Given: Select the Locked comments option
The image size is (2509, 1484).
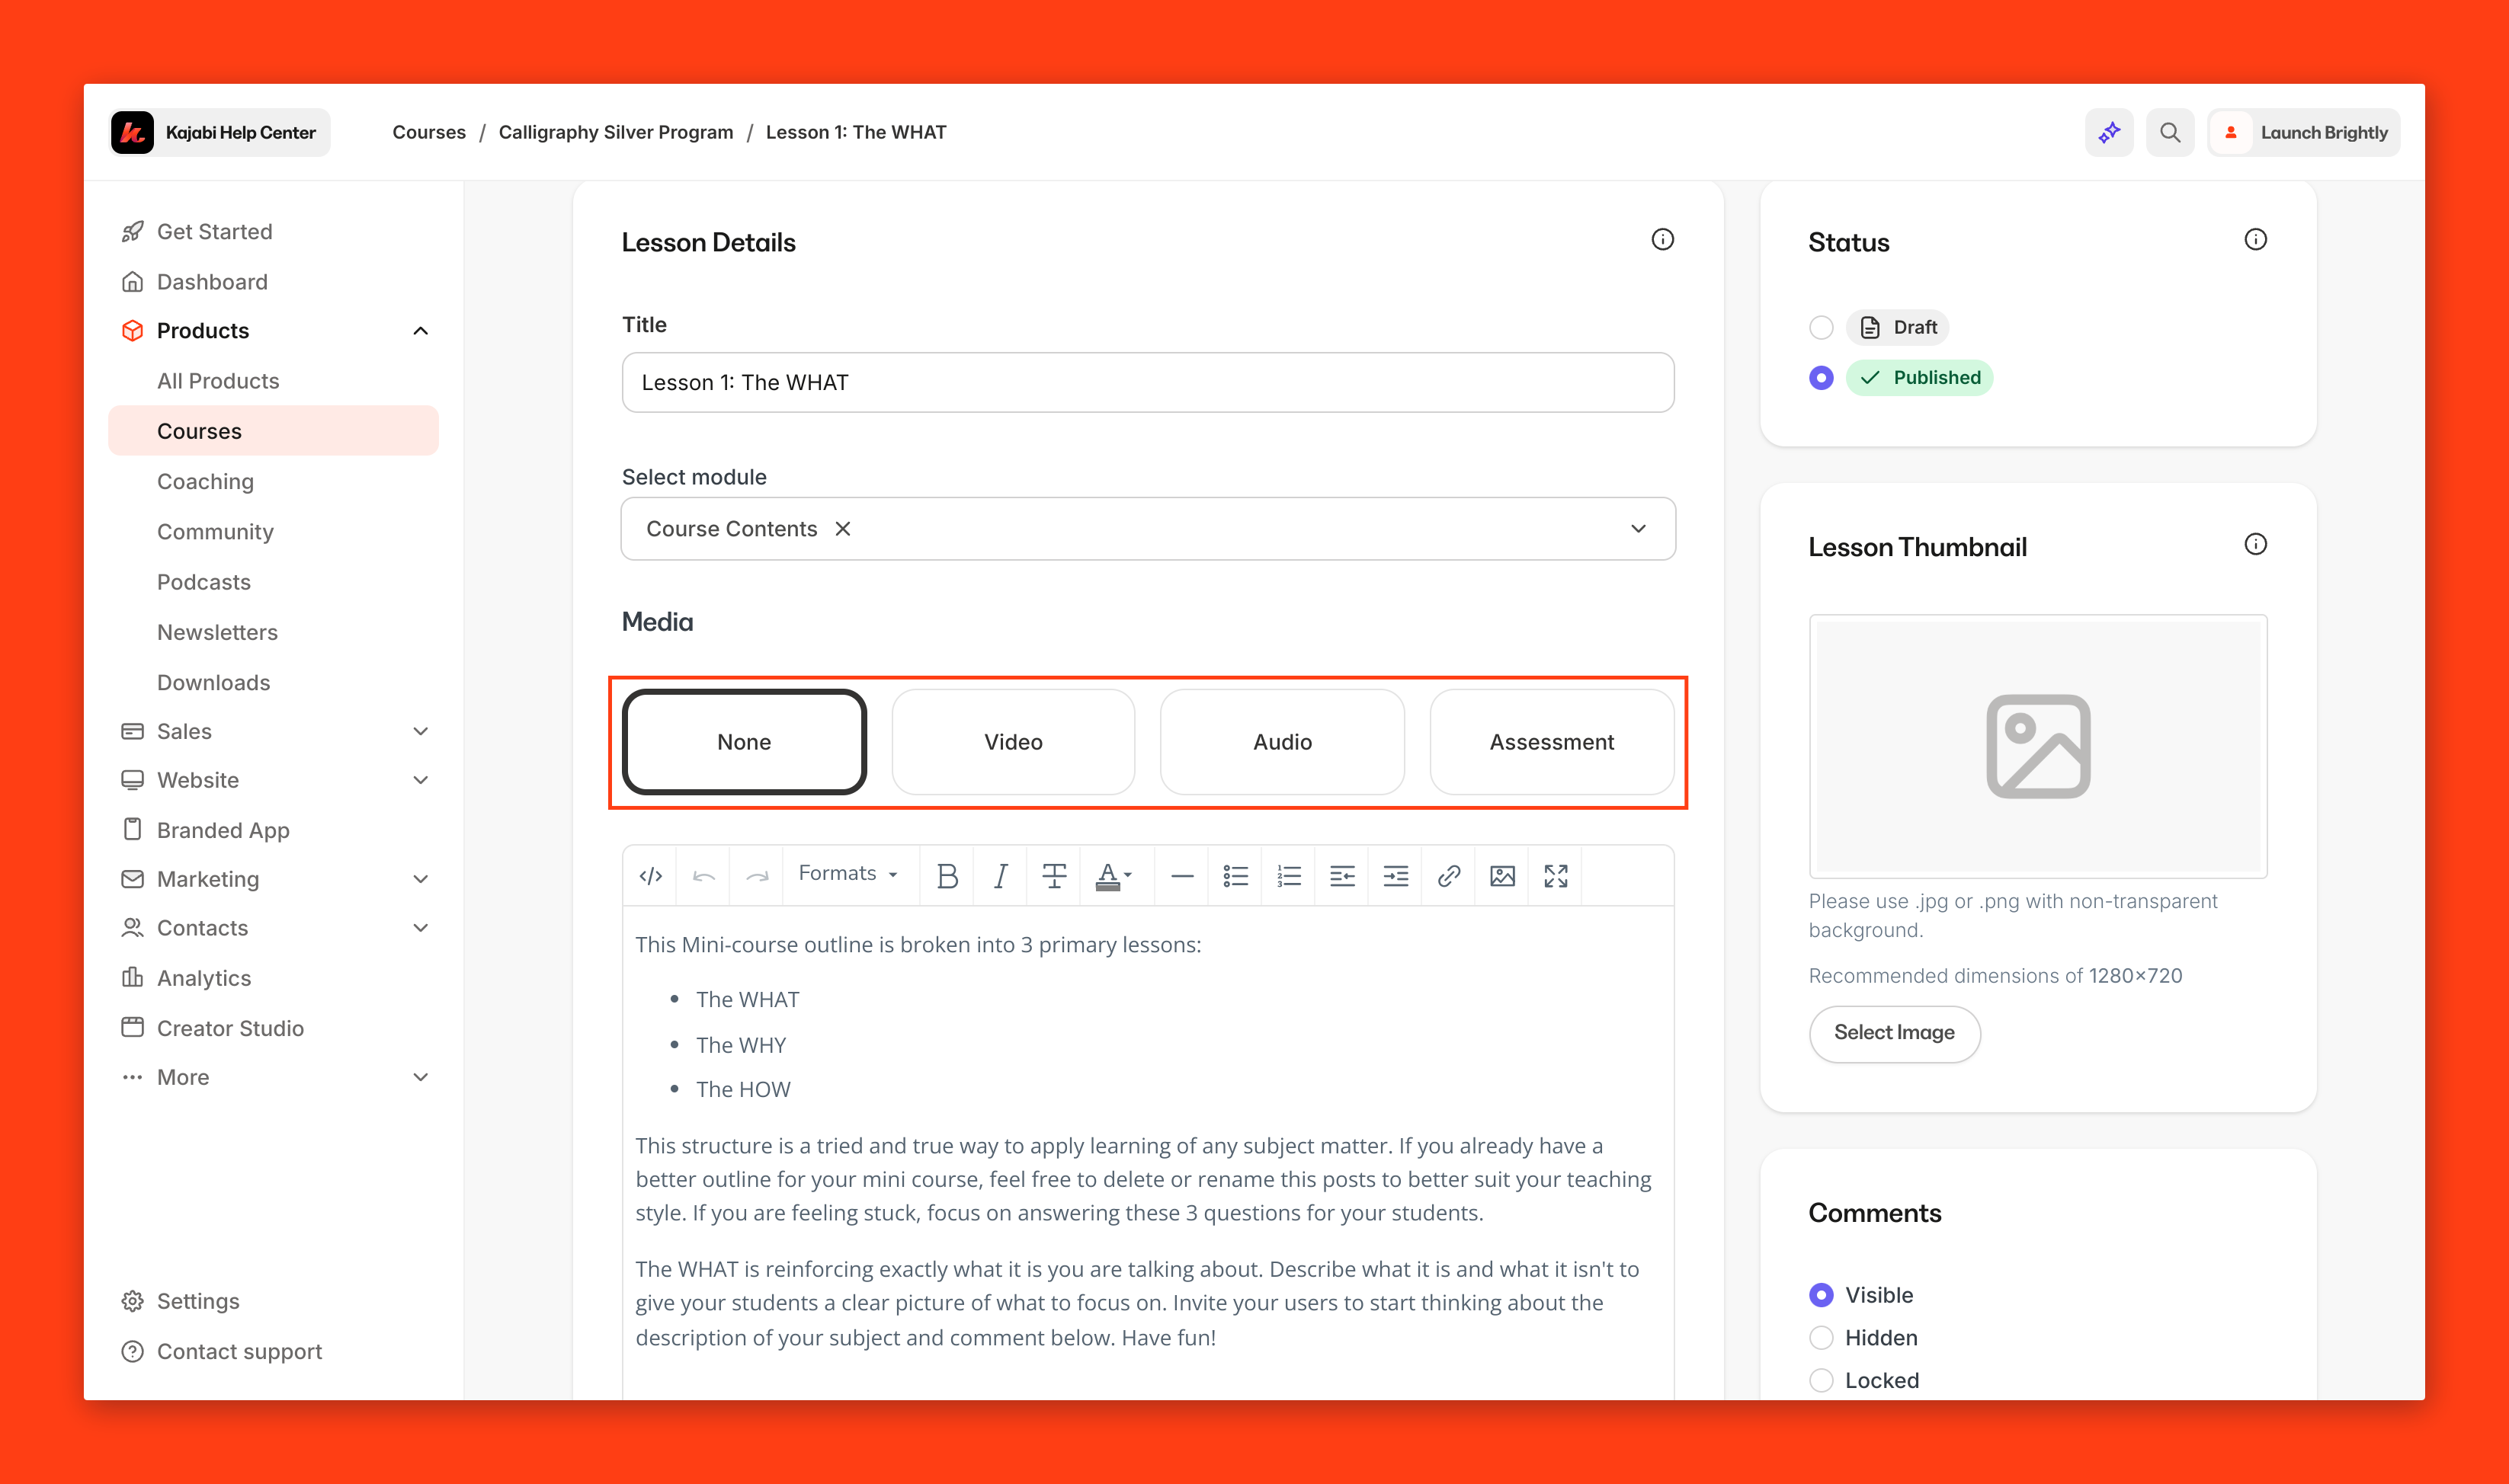Looking at the screenshot, I should [1821, 1380].
